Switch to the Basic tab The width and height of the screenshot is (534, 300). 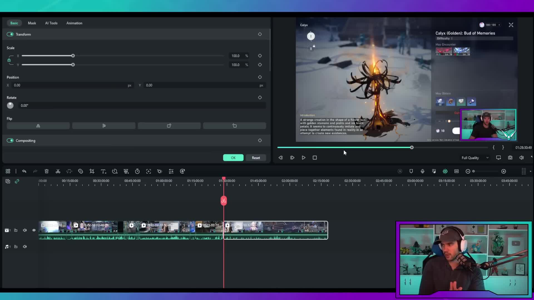pos(14,23)
